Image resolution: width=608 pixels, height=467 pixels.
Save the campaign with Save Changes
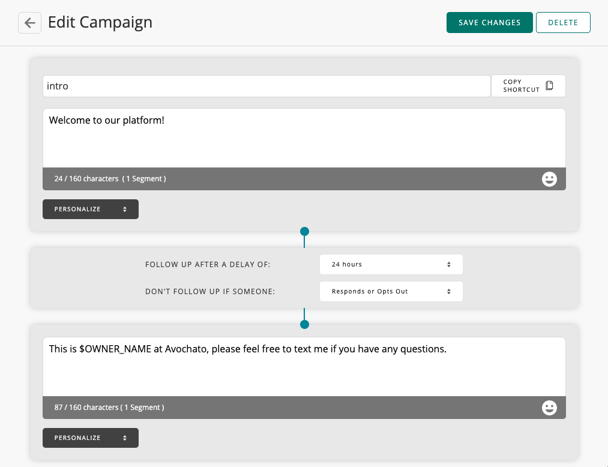point(489,23)
